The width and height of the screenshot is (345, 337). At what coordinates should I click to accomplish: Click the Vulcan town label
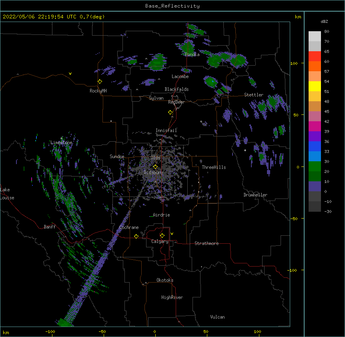217,317
